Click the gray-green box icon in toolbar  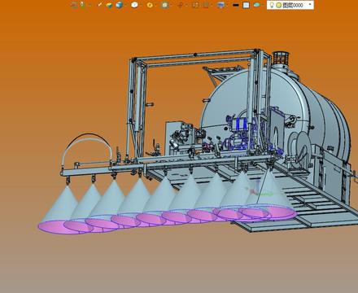coord(164,5)
